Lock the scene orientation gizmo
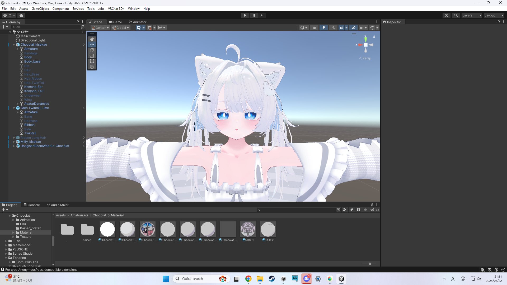Image resolution: width=507 pixels, height=285 pixels. click(374, 37)
